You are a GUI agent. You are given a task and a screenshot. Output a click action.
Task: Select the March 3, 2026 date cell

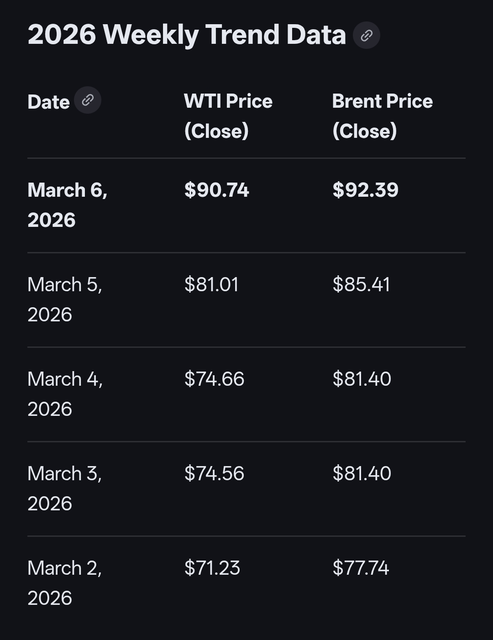(64, 488)
